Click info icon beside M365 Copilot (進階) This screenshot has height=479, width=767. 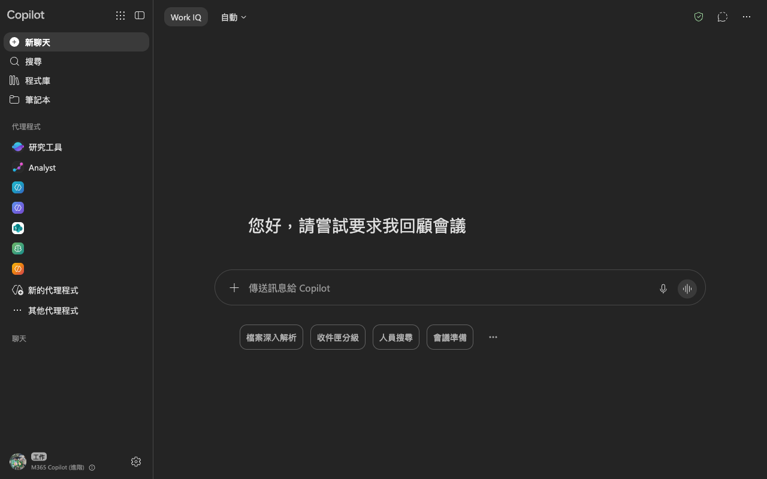[x=92, y=468]
